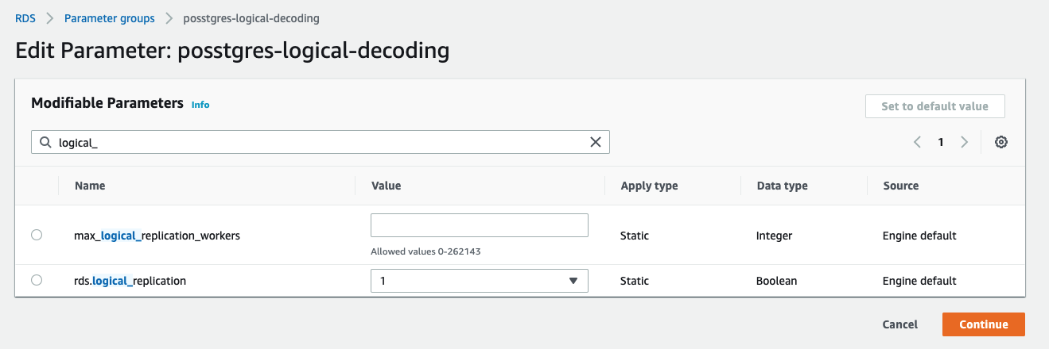Click the Name column header
Viewport: 1049px width, 349px height.
[x=90, y=186]
